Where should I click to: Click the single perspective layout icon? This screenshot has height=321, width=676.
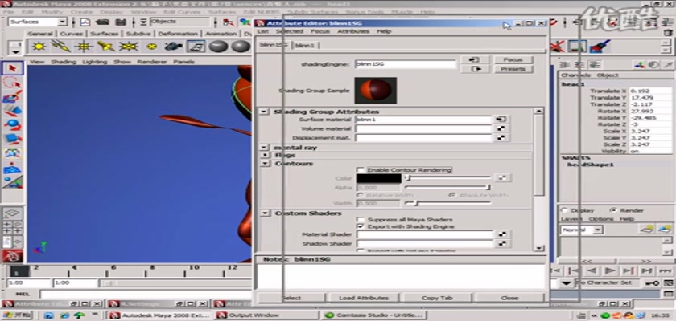[x=13, y=213]
